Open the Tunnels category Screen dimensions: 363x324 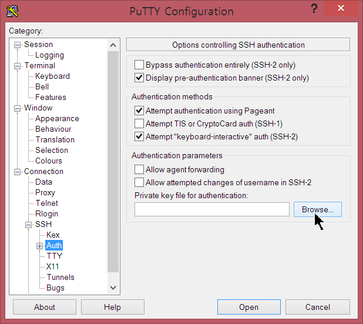(x=60, y=278)
